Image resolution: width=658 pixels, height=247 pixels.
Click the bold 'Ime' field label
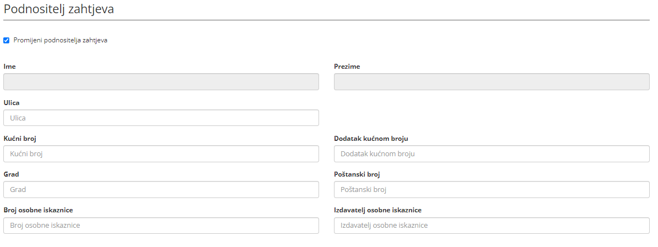(x=9, y=67)
